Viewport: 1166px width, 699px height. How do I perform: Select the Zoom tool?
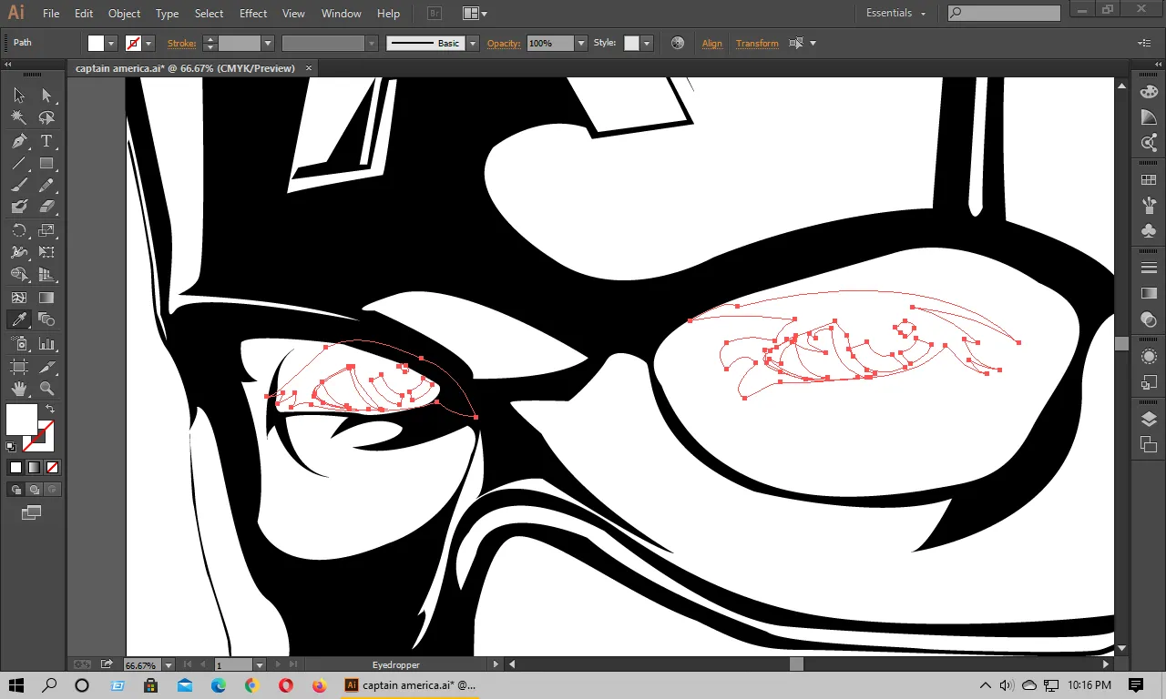(46, 390)
